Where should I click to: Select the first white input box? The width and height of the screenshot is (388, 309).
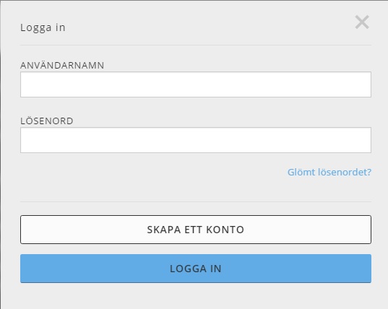click(196, 84)
